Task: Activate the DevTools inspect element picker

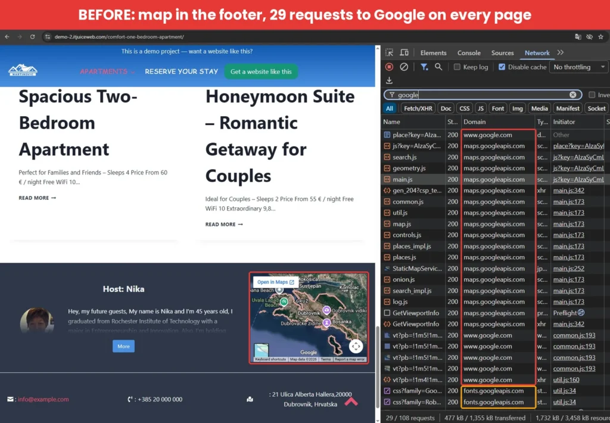Action: click(389, 52)
